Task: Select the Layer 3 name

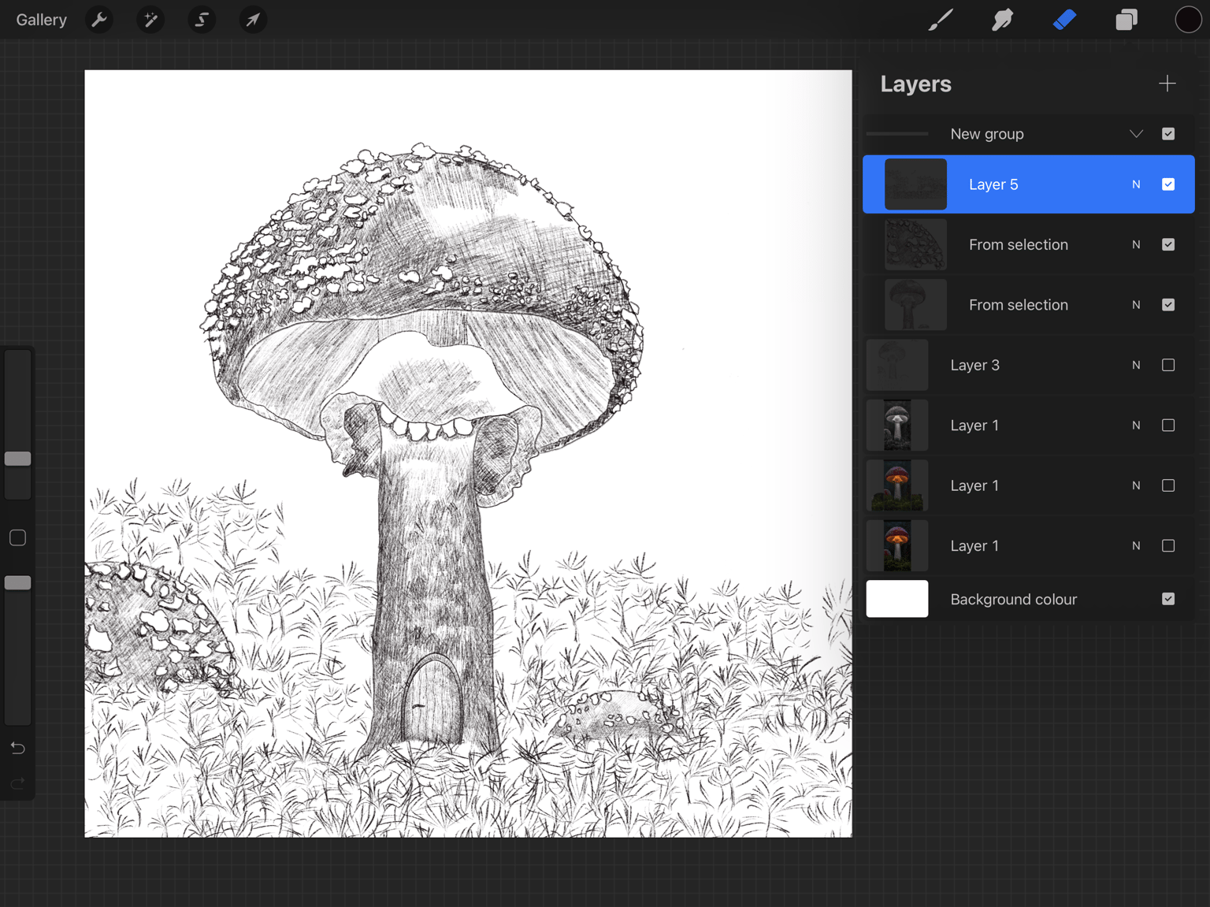Action: coord(974,365)
